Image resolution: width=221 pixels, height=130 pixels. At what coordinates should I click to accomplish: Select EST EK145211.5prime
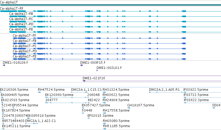[16, 126]
